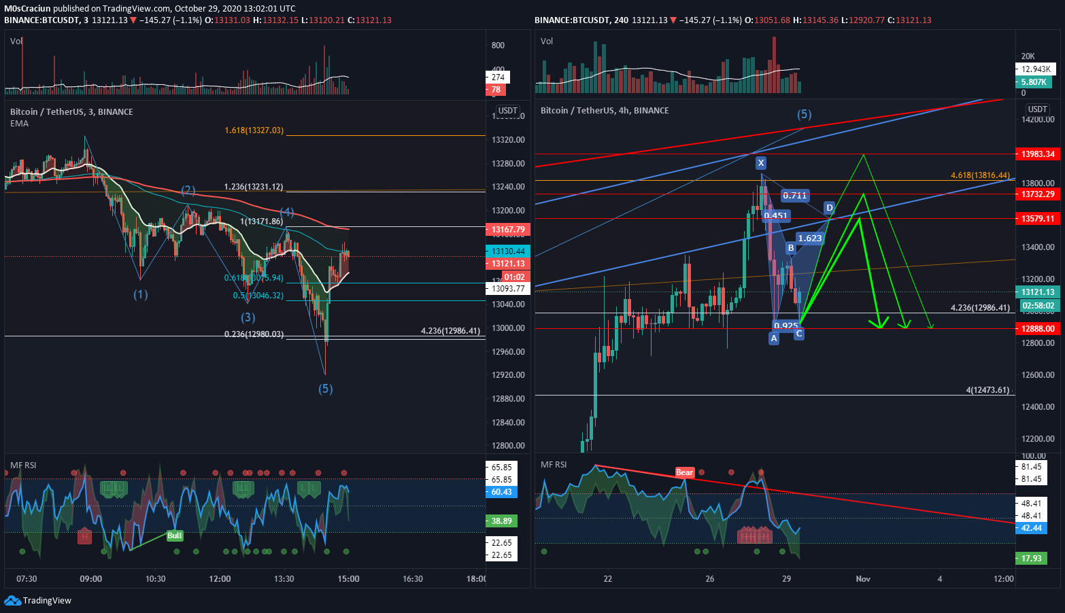
Task: Click the 1(13171.86) Fibonacci label
Action: [262, 222]
